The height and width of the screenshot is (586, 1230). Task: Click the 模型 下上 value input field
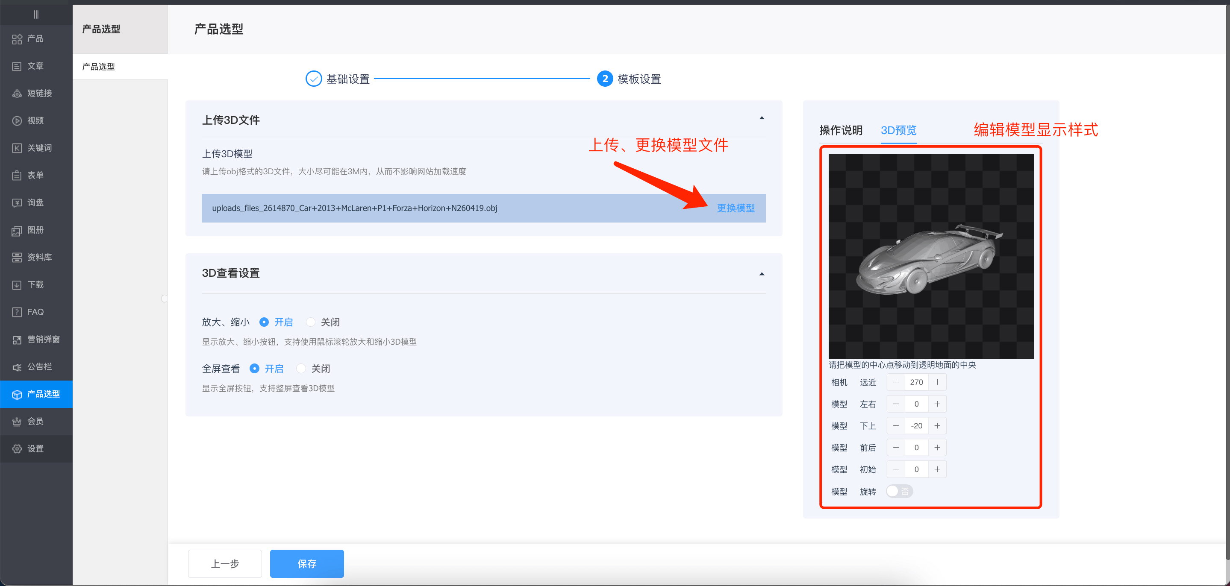click(x=916, y=426)
